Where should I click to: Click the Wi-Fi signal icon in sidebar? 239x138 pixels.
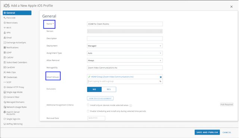tap(4, 28)
